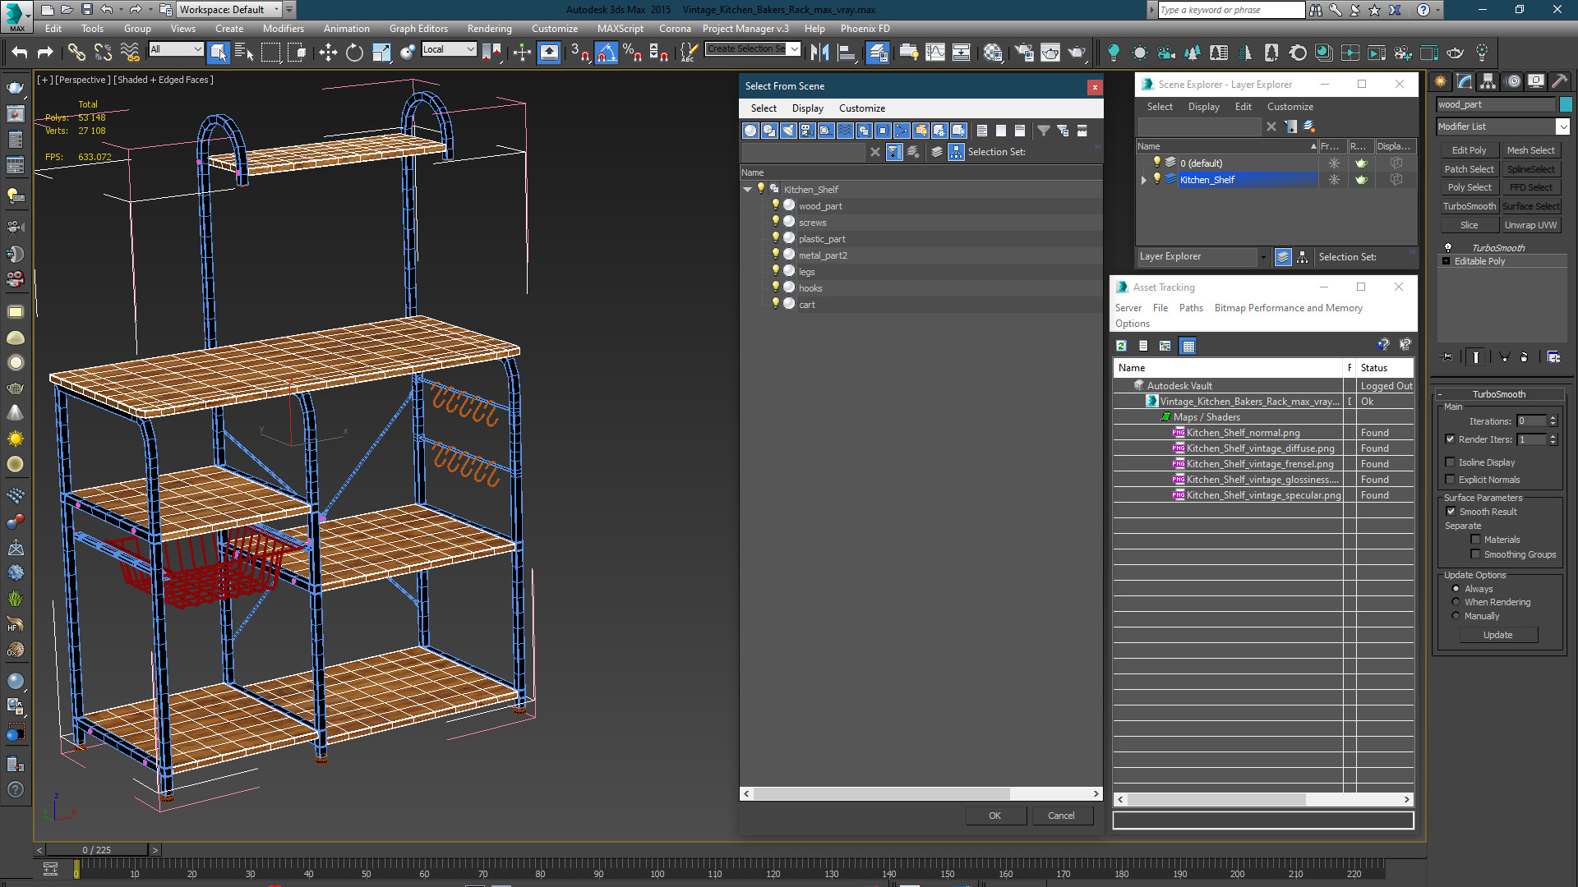Select the Manually update option
This screenshot has width=1578, height=887.
tap(1456, 616)
